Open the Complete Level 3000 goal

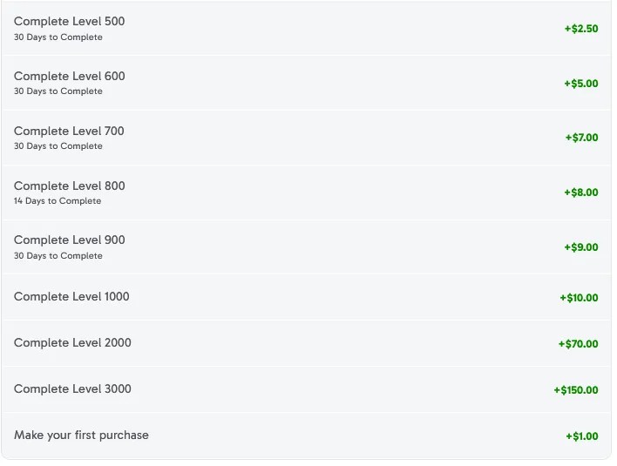[72, 388]
